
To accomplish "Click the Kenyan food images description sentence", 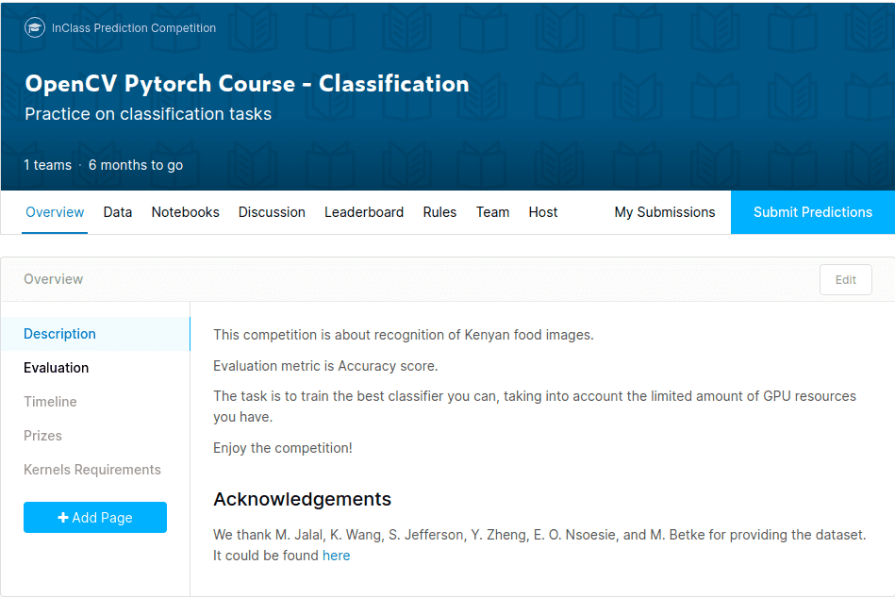I will pyautogui.click(x=404, y=335).
